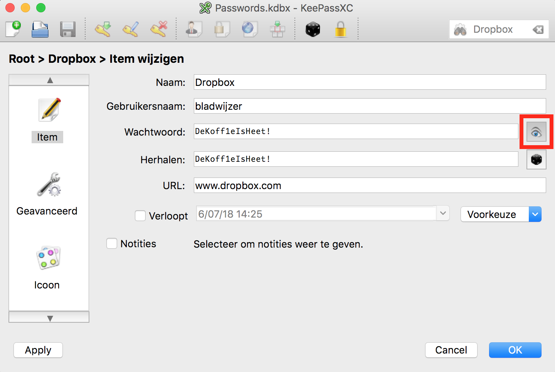Image resolution: width=555 pixels, height=372 pixels.
Task: Click the new database toolbar icon
Action: tap(13, 29)
